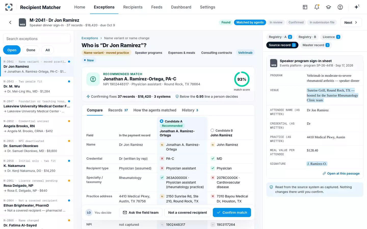This screenshot has width=367, height=229.
Task: Select Candidate A radio button
Action: click(x=162, y=121)
